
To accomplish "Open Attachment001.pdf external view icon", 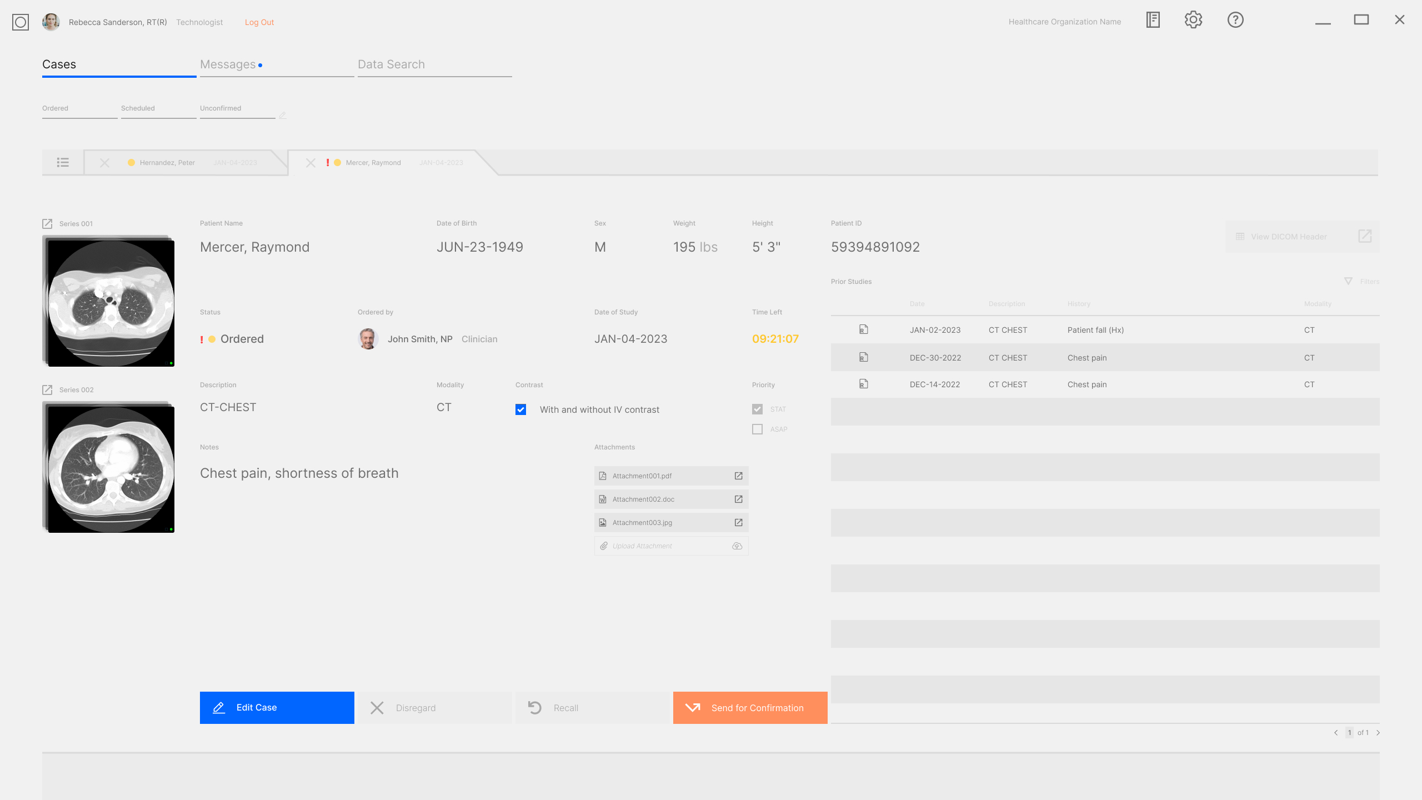I will pyautogui.click(x=738, y=476).
